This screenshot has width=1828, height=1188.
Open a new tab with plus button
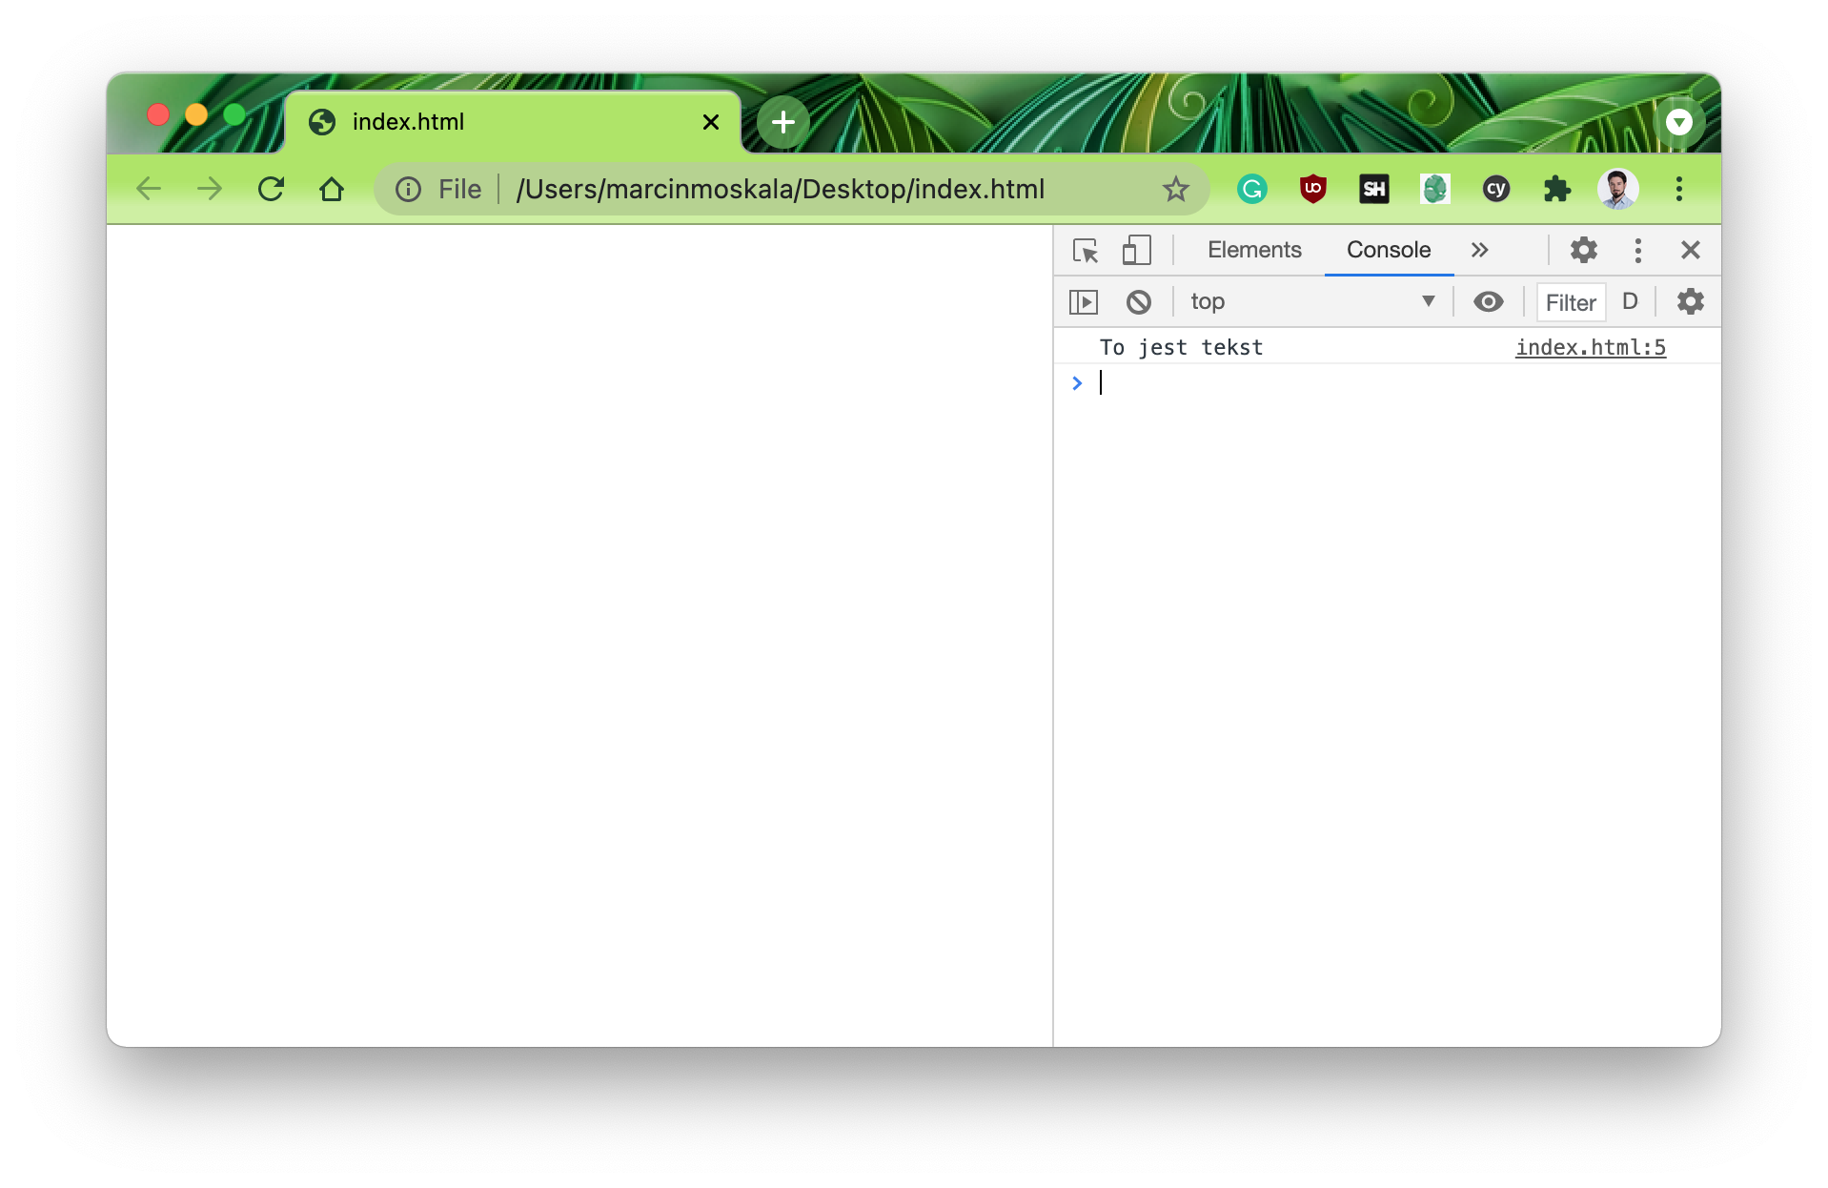pos(782,122)
